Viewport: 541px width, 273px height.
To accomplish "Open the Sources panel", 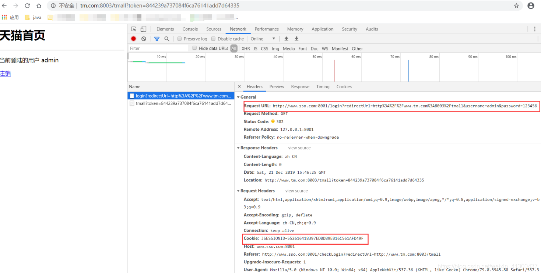I will coord(214,29).
